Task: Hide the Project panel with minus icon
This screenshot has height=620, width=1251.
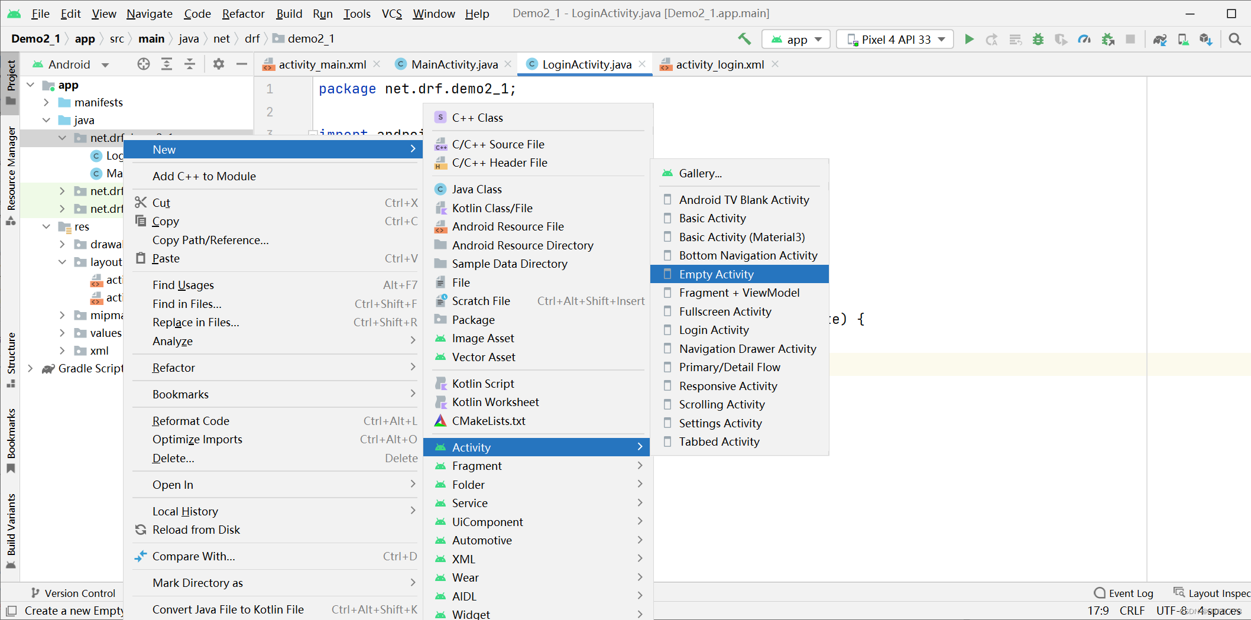Action: [242, 64]
